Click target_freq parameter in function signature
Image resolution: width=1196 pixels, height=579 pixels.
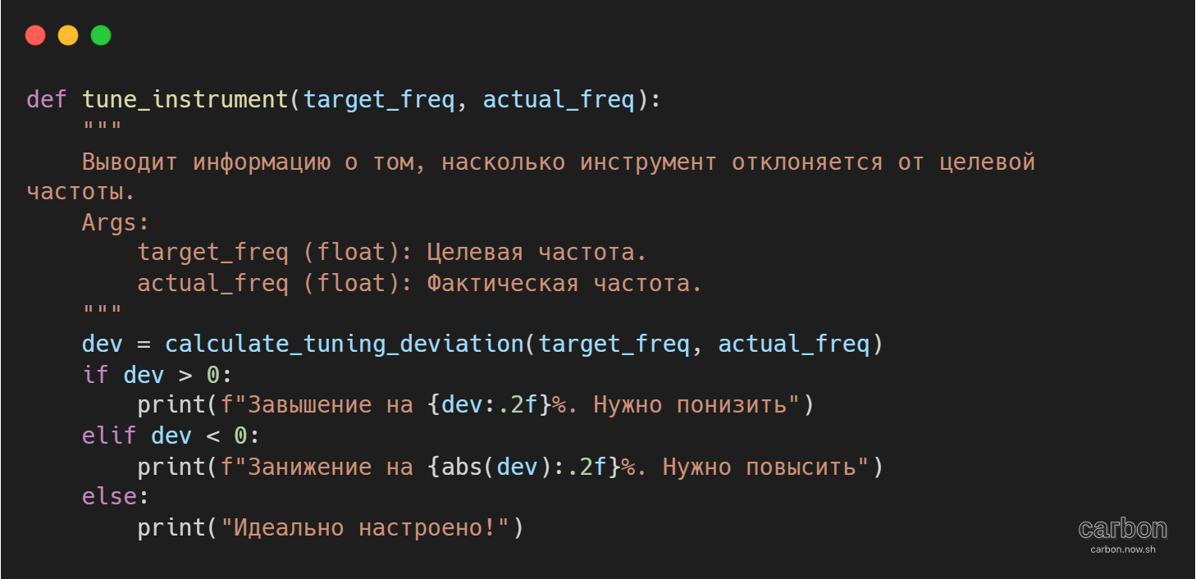pyautogui.click(x=379, y=100)
